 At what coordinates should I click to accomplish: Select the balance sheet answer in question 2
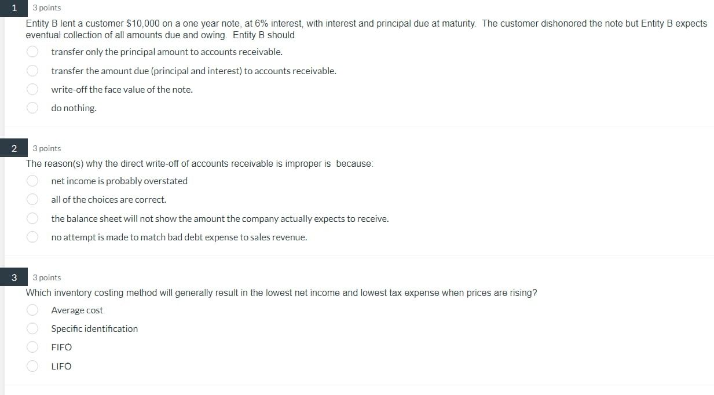tap(32, 218)
